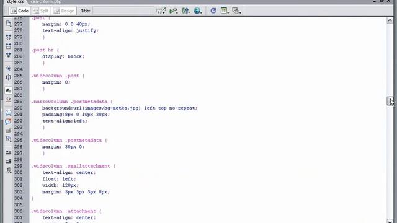Click the scrollbar down arrow
Viewport: 397px width, 223px height.
tap(390, 221)
